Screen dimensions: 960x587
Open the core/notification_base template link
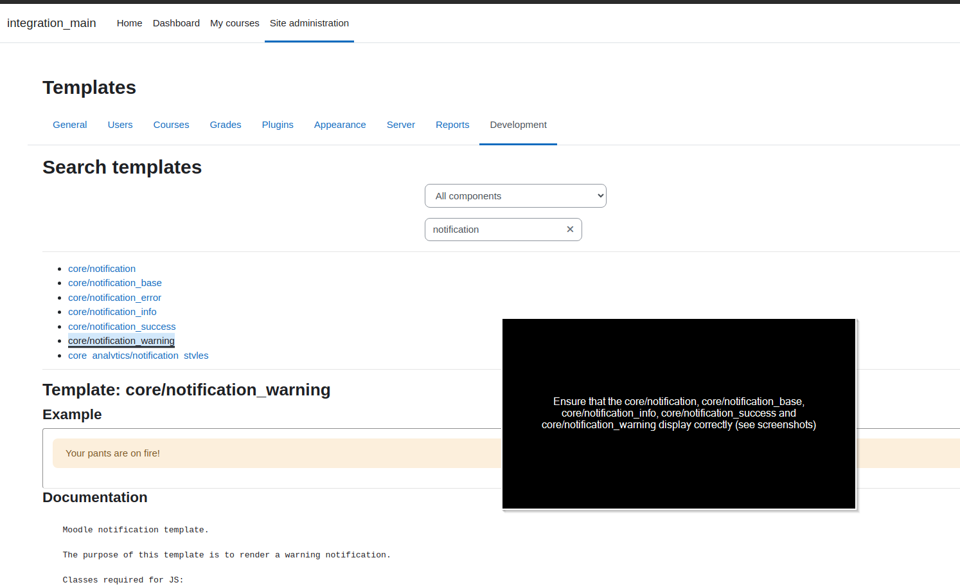click(x=115, y=283)
